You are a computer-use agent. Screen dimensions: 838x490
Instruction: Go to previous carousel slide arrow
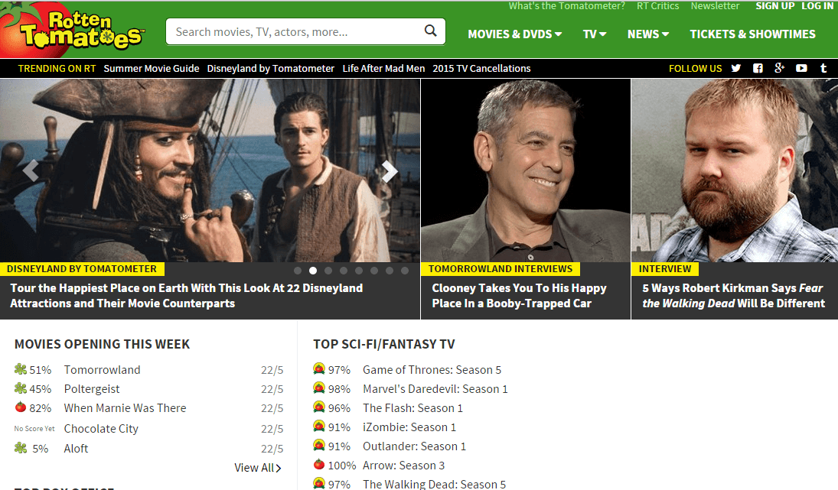tap(31, 170)
